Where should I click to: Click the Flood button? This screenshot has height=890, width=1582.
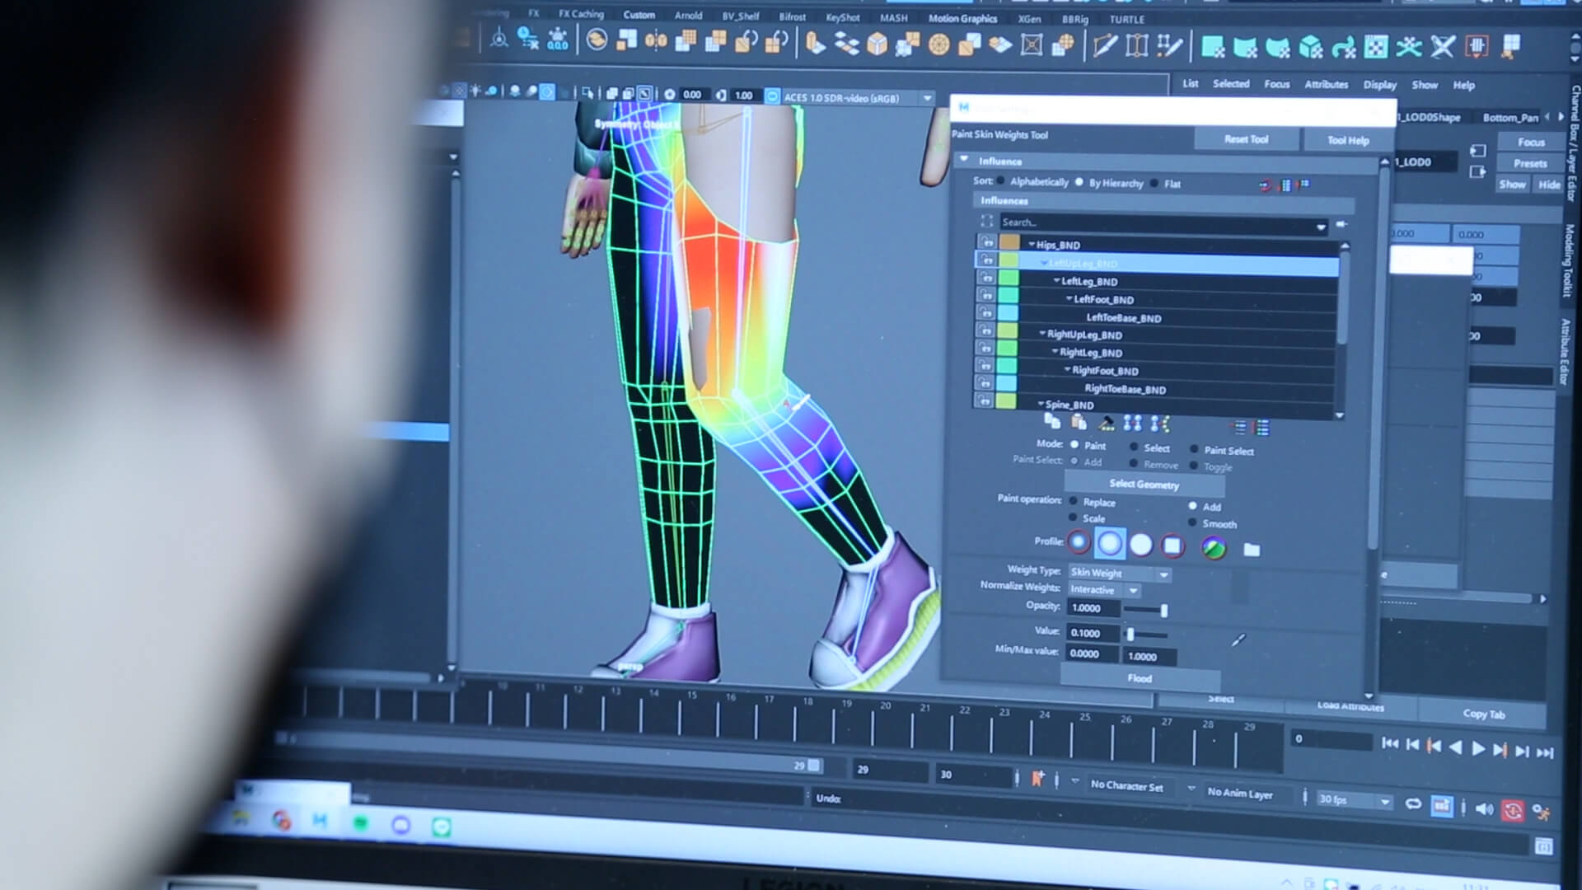[x=1140, y=678]
